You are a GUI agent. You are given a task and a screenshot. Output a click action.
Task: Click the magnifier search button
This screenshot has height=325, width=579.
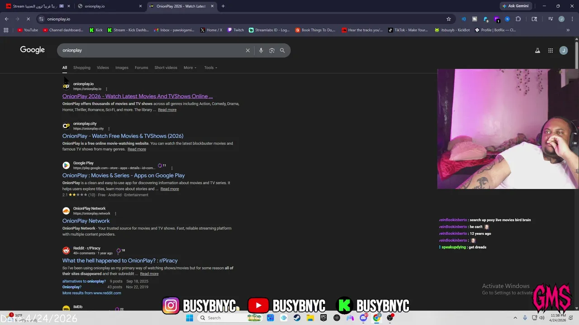282,50
